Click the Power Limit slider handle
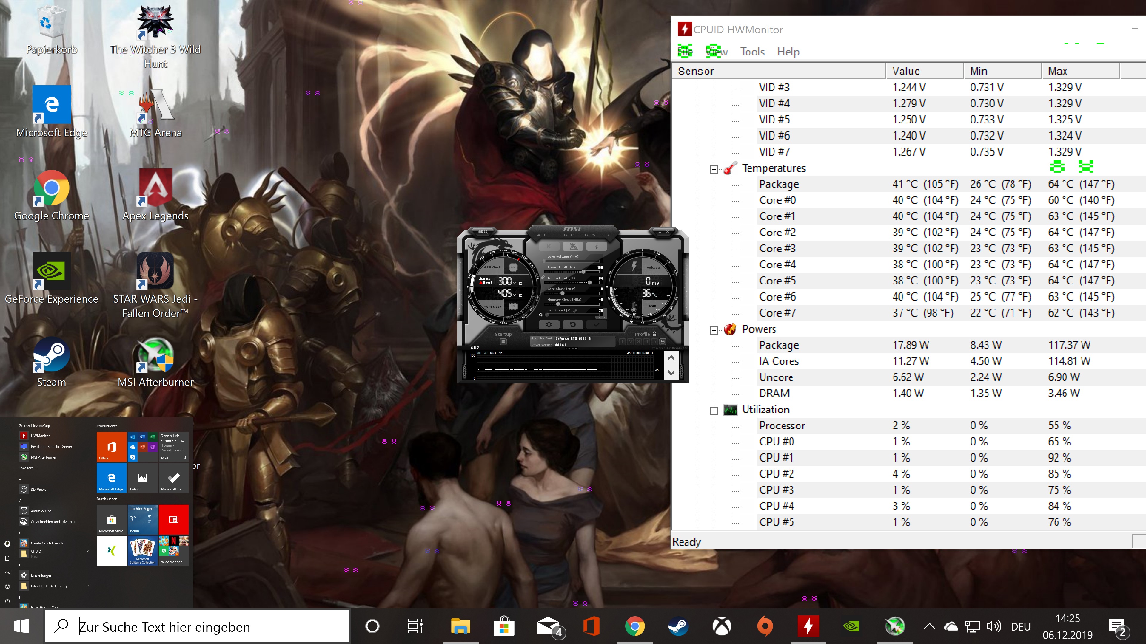Viewport: 1146px width, 644px height. pyautogui.click(x=583, y=272)
